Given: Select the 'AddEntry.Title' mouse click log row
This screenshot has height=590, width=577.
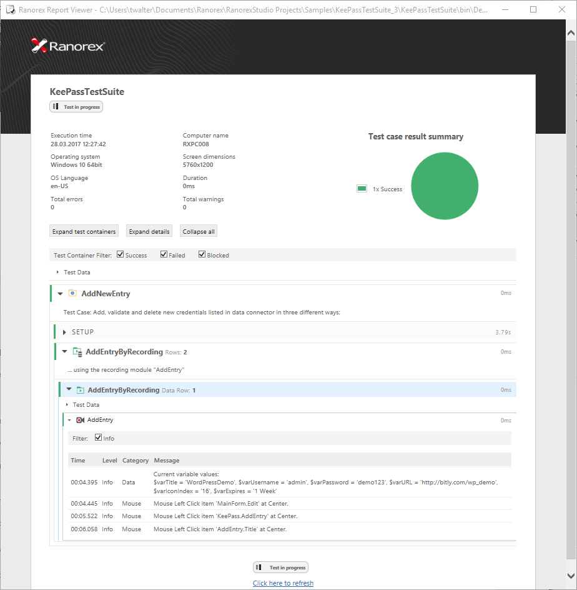Looking at the screenshot, I should point(290,529).
